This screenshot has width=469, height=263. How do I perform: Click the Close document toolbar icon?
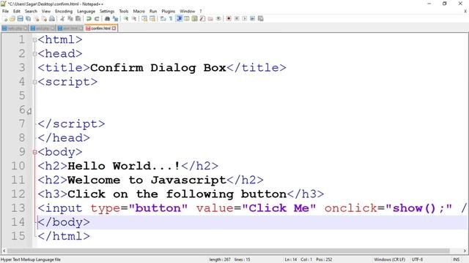(x=37, y=18)
